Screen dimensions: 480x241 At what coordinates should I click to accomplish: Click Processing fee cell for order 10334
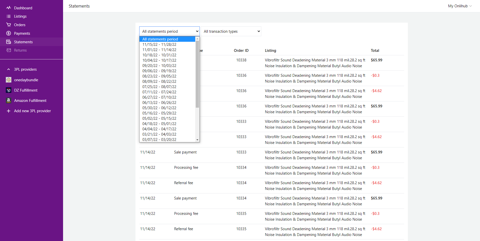point(186,168)
